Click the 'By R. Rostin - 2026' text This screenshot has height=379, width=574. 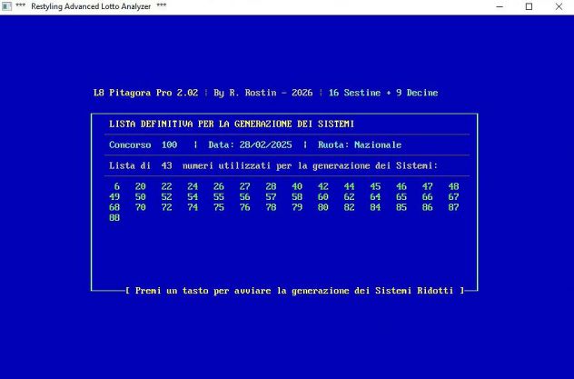(263, 93)
